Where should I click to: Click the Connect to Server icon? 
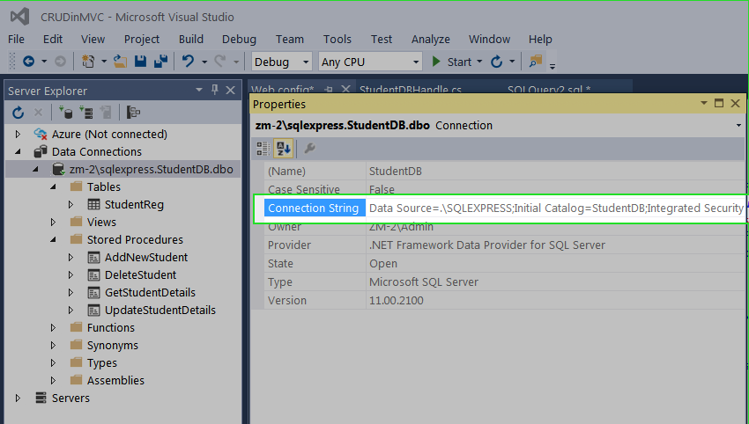(x=86, y=113)
